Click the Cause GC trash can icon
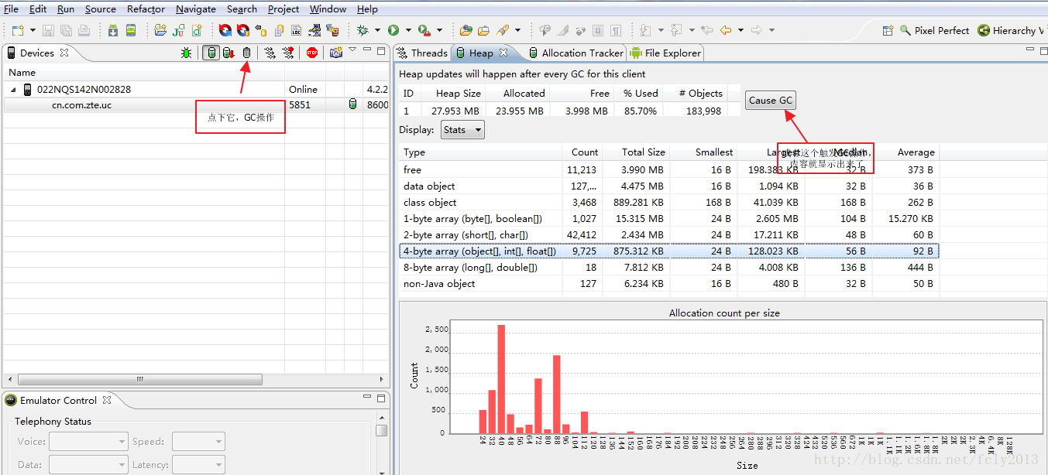This screenshot has height=475, width=1048. tap(247, 53)
